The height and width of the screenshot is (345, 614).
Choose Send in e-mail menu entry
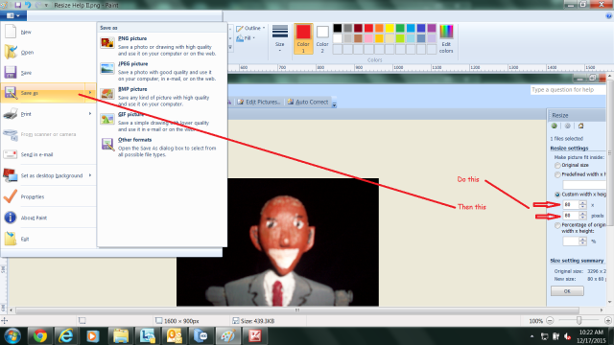point(49,154)
